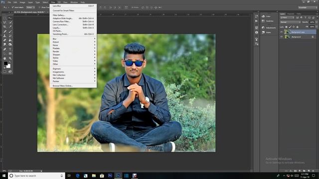Select the Paint Bucket tool

pyautogui.click(x=10, y=40)
